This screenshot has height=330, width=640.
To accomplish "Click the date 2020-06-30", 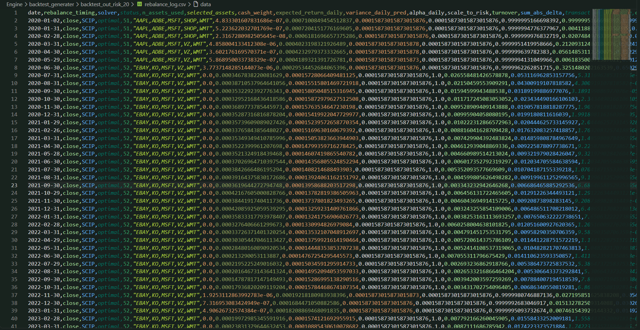I will (x=44, y=67).
